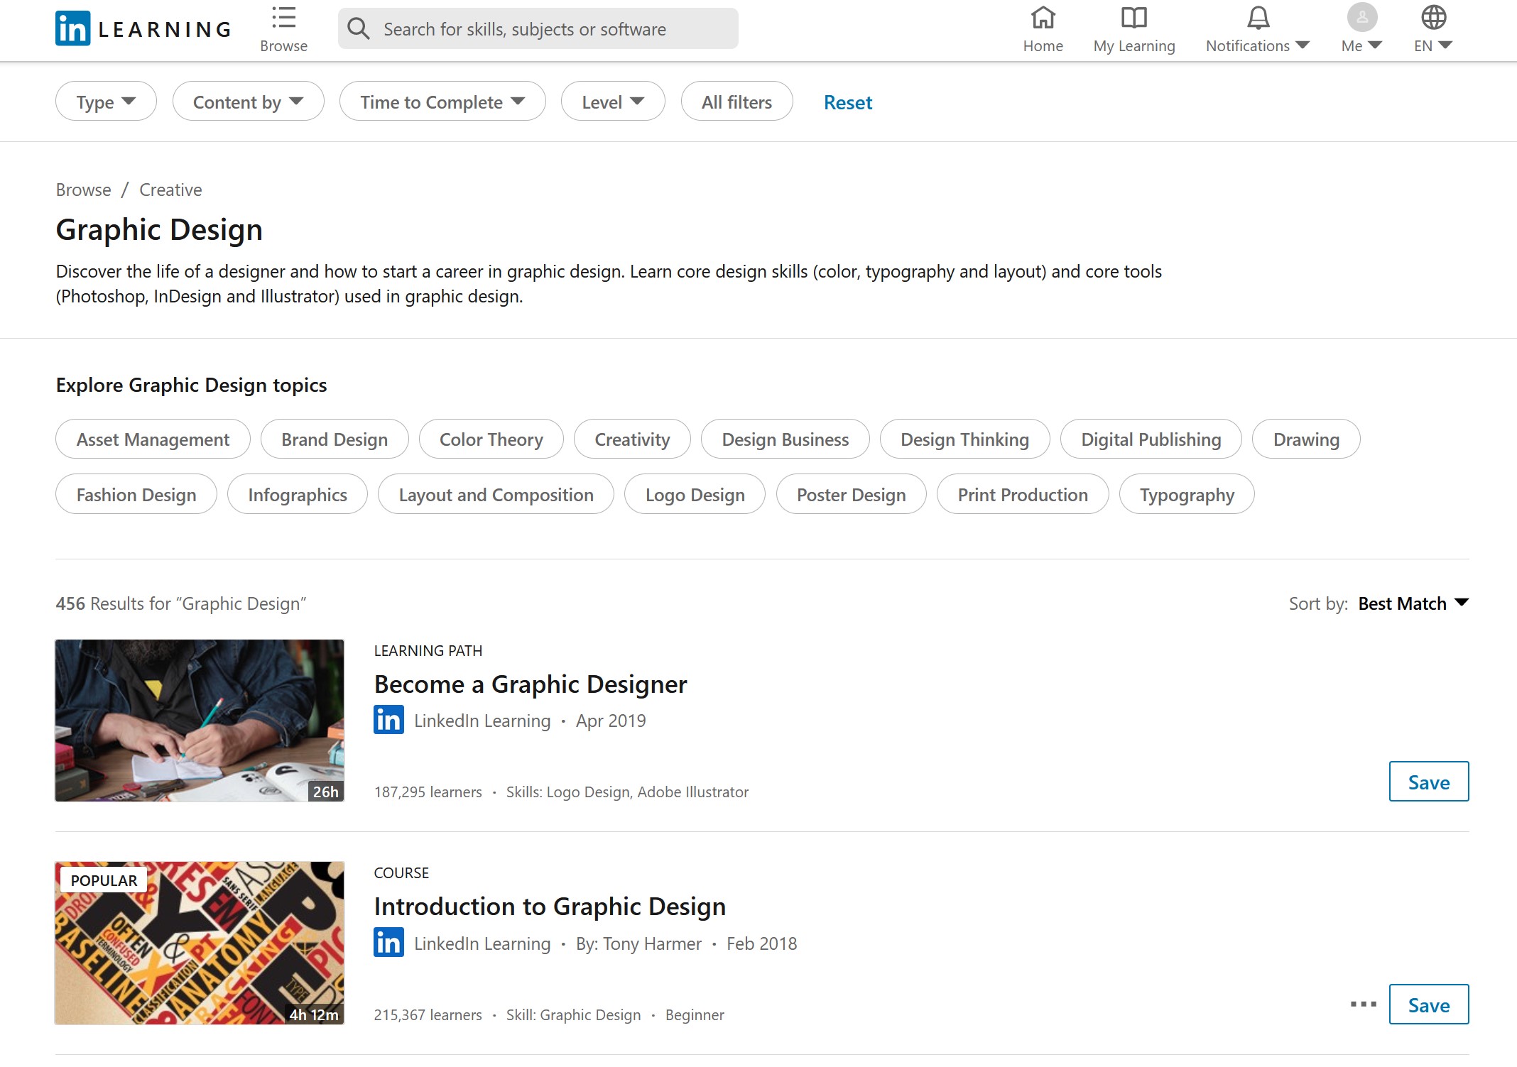Screen dimensions: 1517x1067
Task: Click the search magnifier icon
Action: point(359,28)
